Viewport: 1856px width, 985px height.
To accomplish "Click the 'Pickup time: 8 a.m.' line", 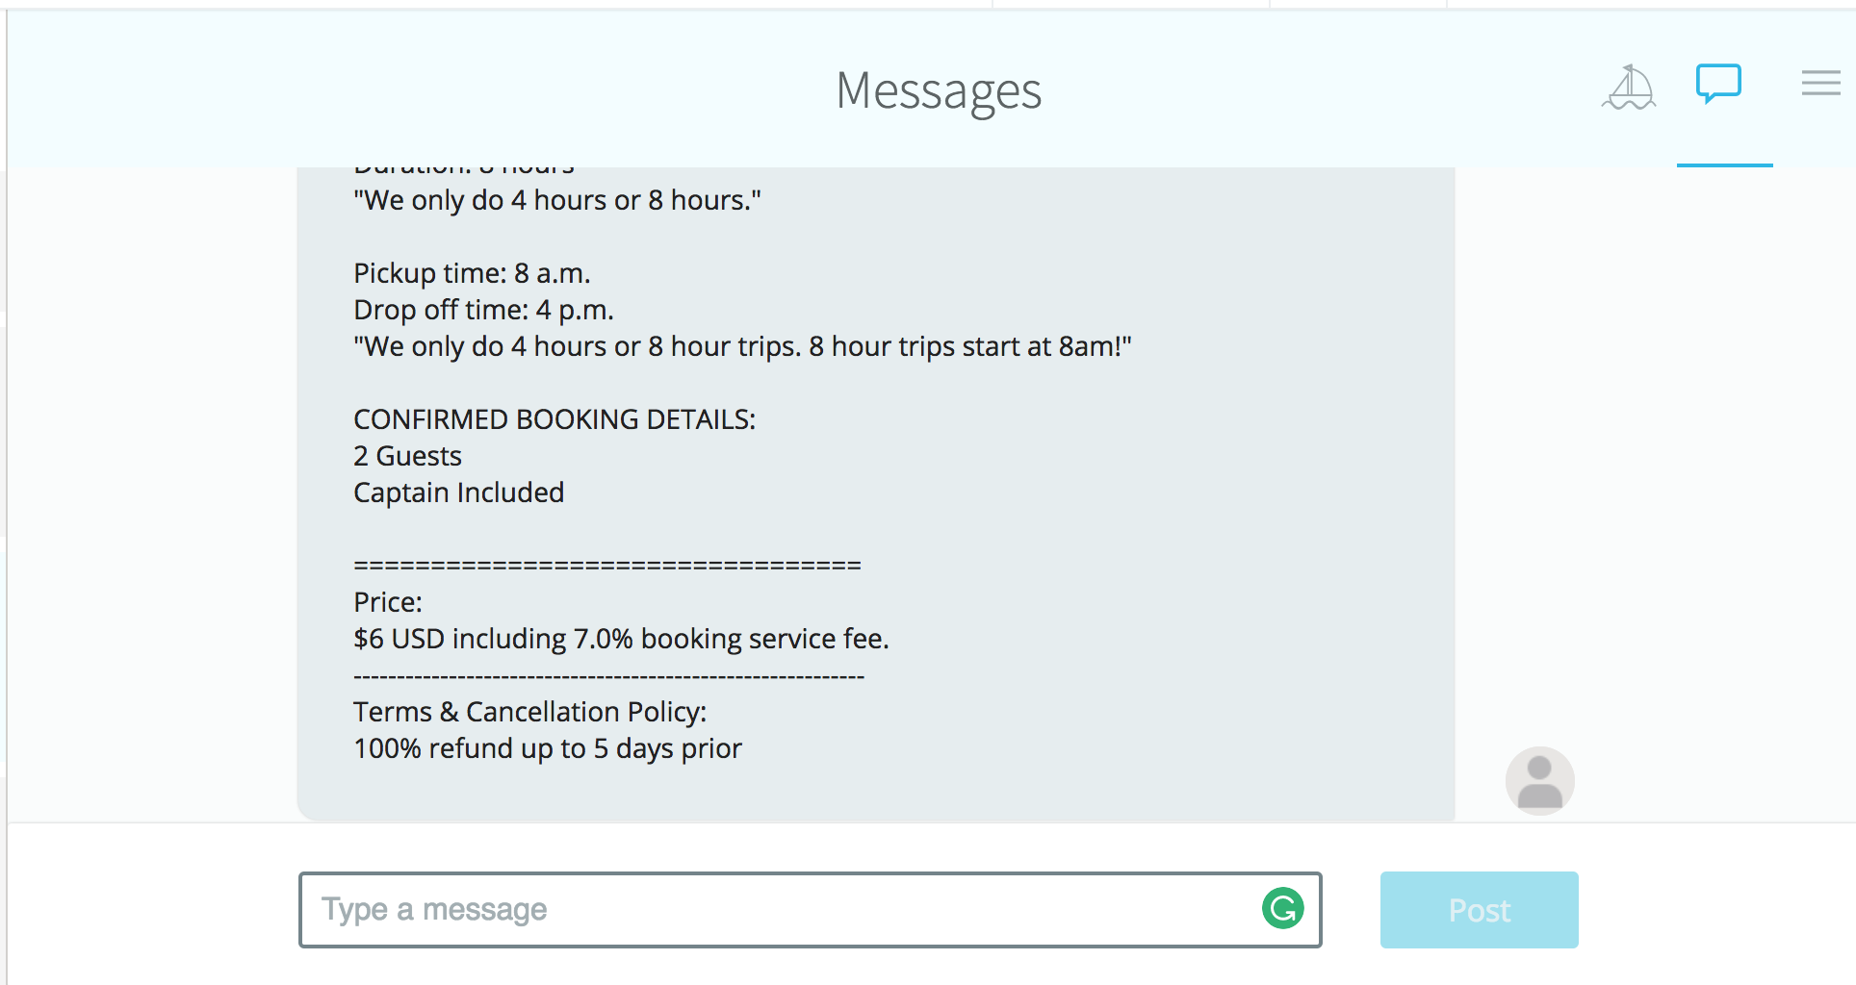I will pyautogui.click(x=472, y=273).
